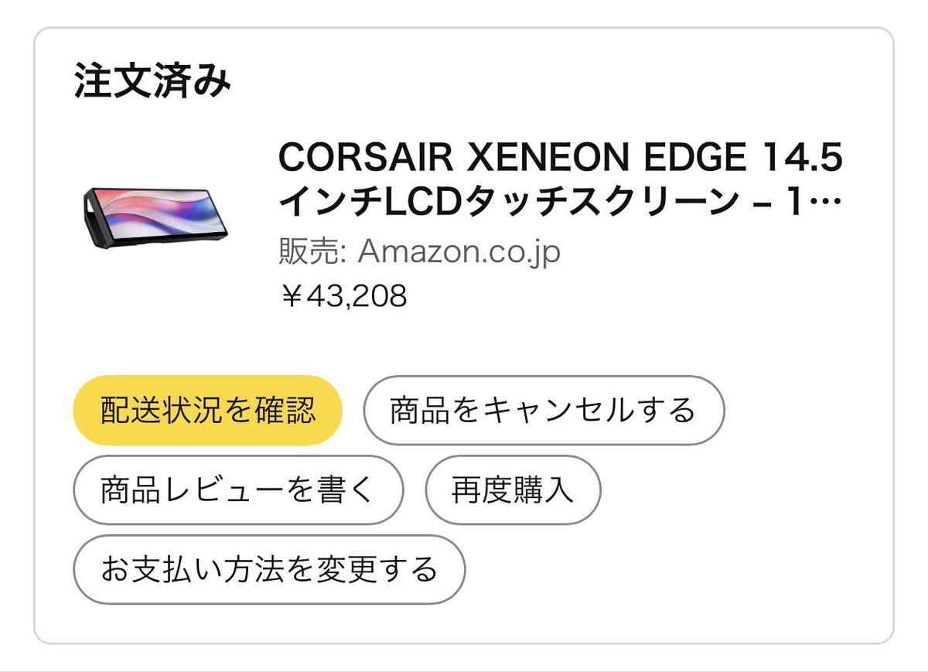Write a review for the product
The height and width of the screenshot is (672, 928).
point(238,490)
